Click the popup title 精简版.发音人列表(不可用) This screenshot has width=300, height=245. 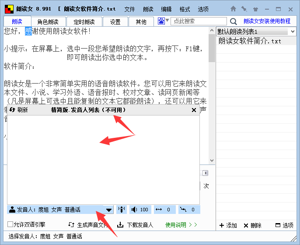[x=88, y=110]
